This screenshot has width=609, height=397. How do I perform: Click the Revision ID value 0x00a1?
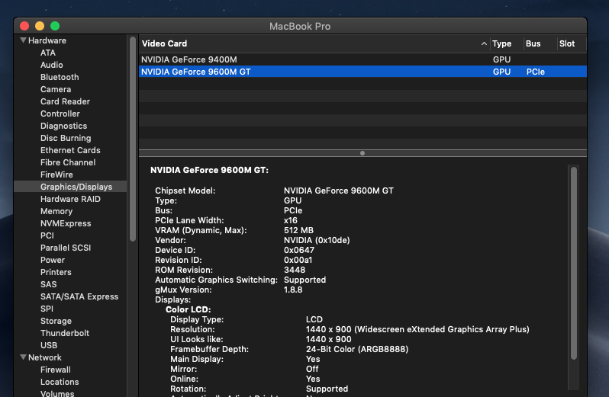coord(298,260)
